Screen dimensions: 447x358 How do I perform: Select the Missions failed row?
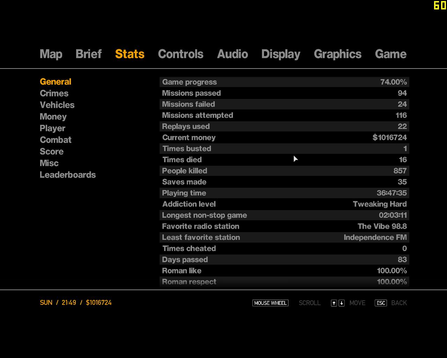tap(284, 104)
